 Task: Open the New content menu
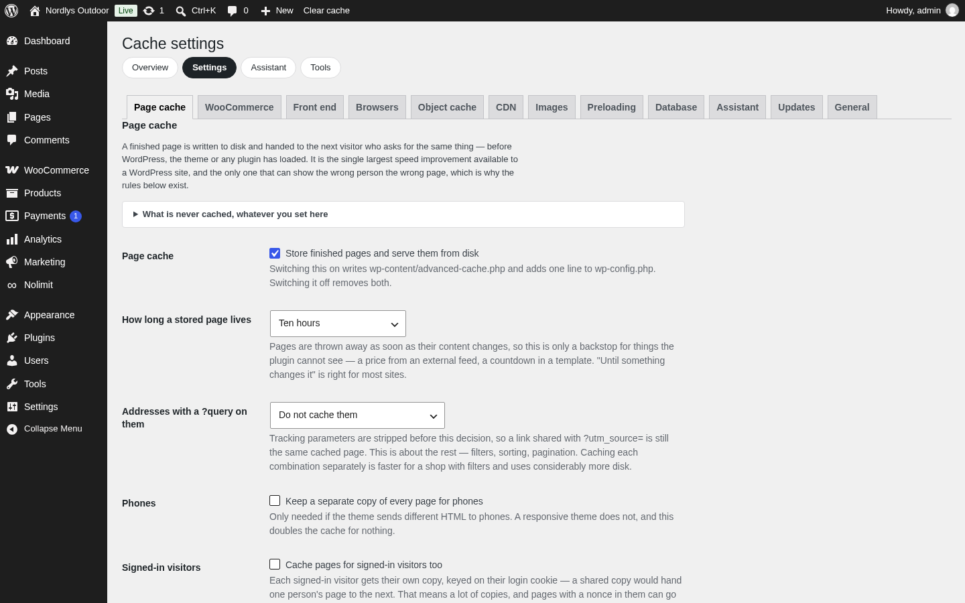(x=277, y=11)
